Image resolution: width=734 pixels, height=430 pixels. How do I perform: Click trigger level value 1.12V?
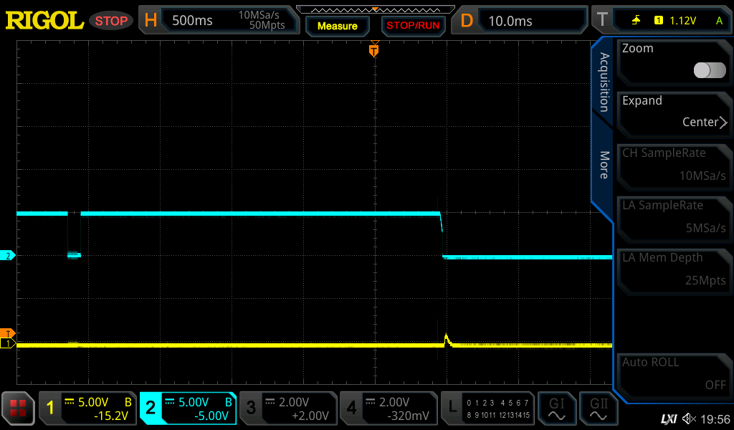pos(682,21)
